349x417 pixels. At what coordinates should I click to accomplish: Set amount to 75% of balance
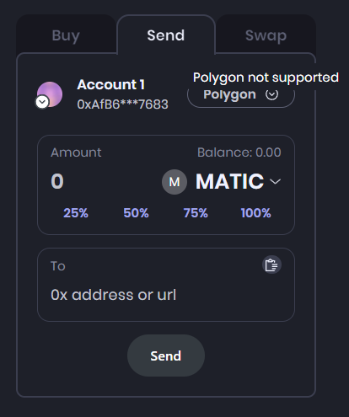(x=196, y=213)
